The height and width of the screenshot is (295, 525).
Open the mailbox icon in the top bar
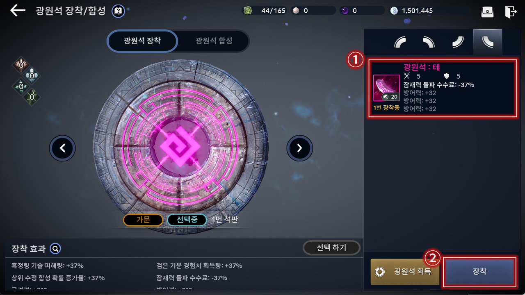coord(488,11)
